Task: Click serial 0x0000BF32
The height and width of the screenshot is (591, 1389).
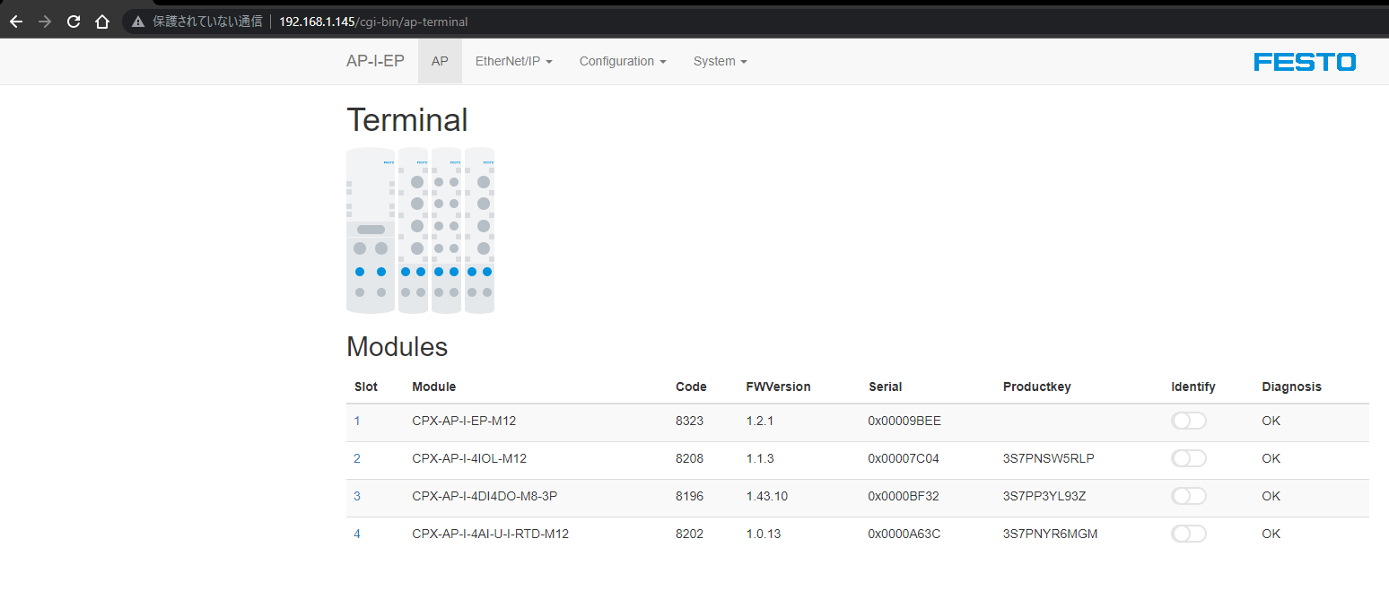Action: [x=904, y=496]
